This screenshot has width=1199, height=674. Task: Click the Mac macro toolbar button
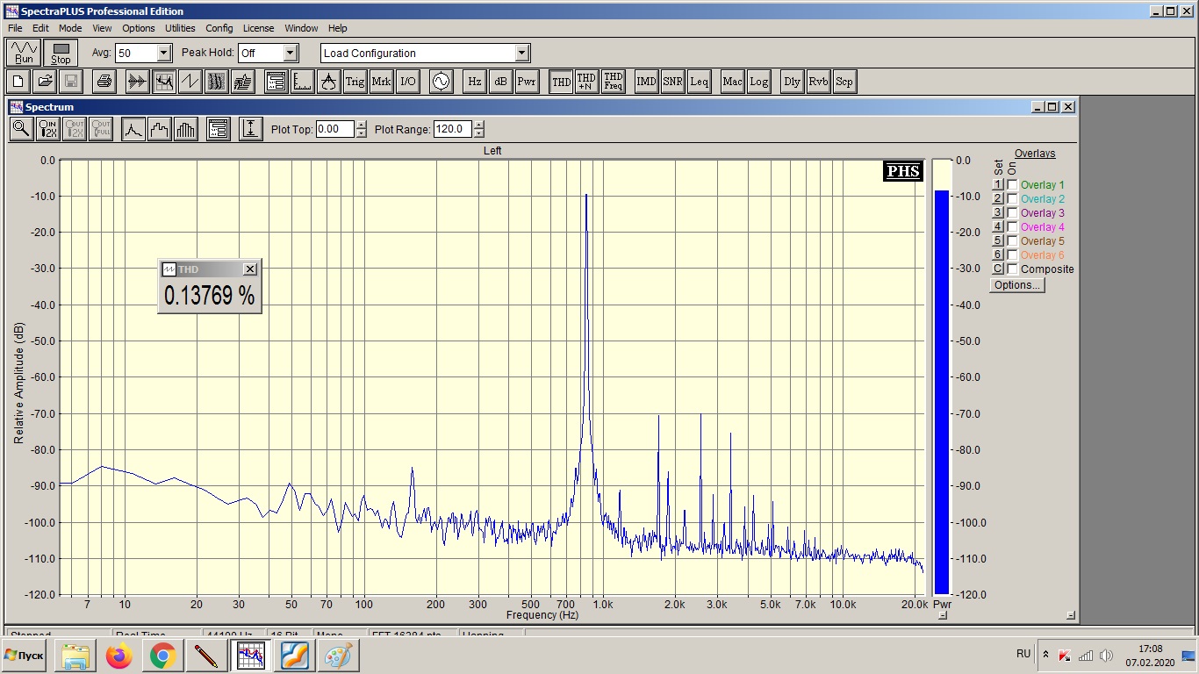point(733,82)
